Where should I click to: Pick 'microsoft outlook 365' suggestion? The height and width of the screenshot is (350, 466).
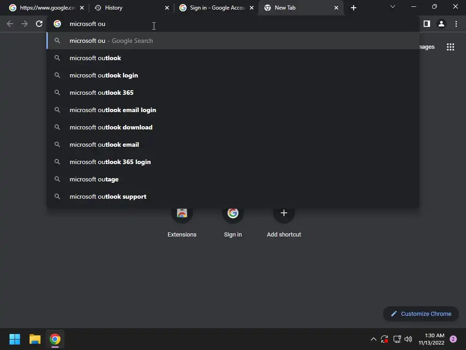(x=233, y=93)
